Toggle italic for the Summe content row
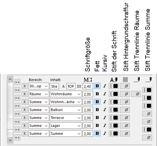 pyautogui.click(x=105, y=133)
